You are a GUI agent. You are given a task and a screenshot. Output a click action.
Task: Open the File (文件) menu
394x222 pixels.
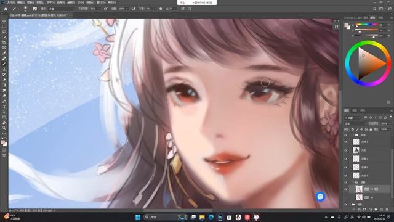pyautogui.click(x=11, y=2)
